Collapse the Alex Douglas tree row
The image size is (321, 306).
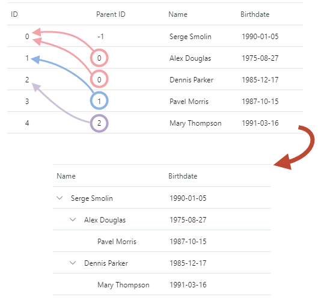pos(73,220)
